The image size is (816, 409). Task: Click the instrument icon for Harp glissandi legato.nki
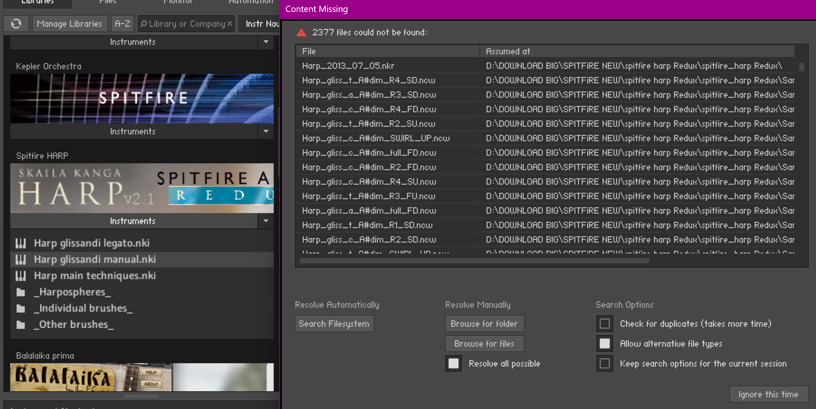pyautogui.click(x=21, y=243)
